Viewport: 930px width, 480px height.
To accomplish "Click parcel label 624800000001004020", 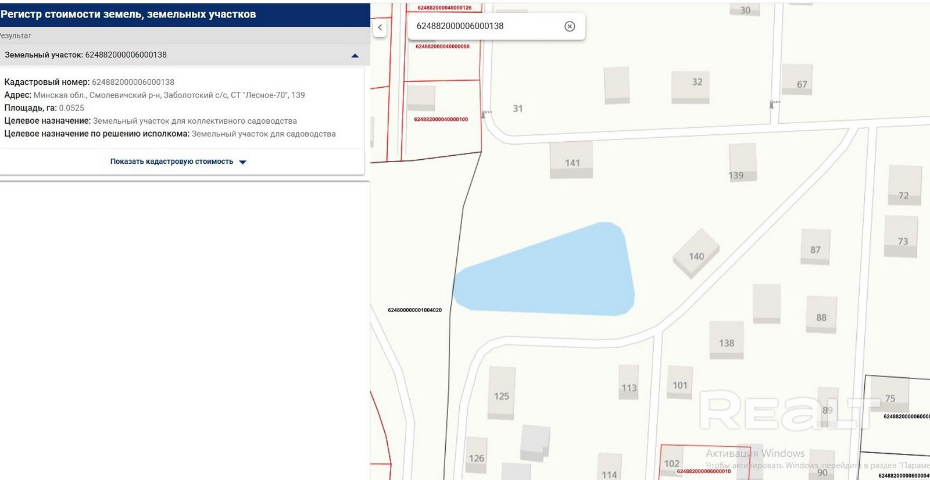I will click(414, 310).
